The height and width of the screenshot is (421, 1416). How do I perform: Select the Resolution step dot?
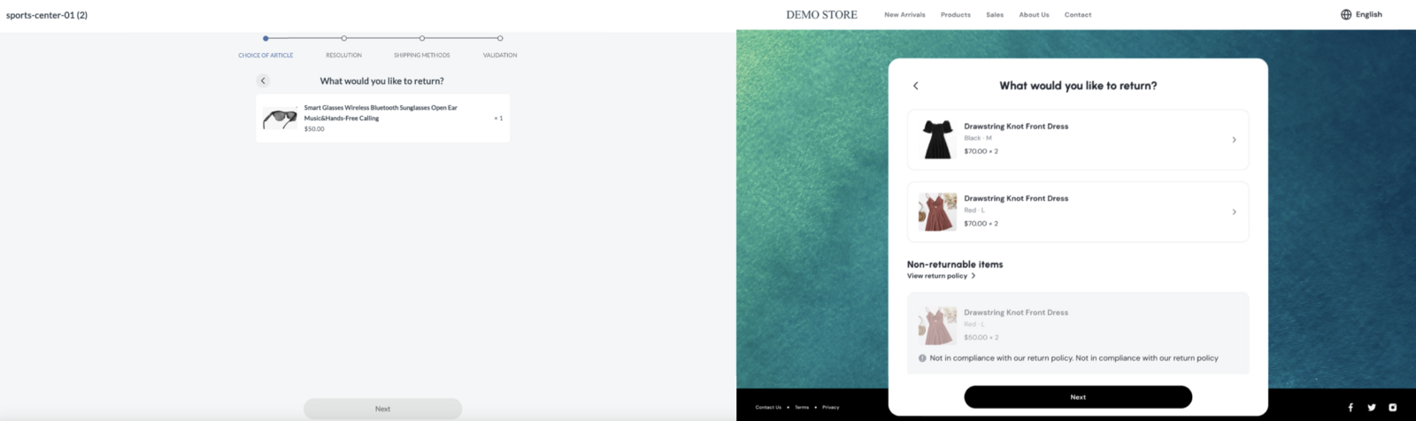click(343, 38)
